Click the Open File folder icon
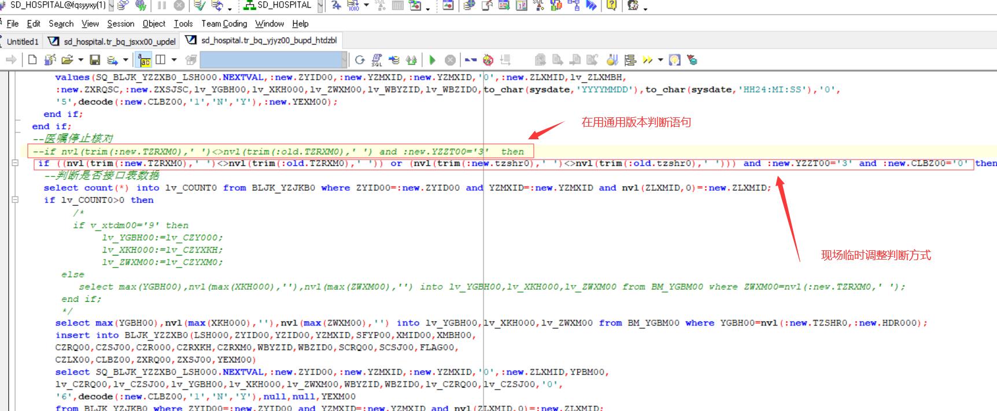The width and height of the screenshot is (997, 411). coord(67,60)
